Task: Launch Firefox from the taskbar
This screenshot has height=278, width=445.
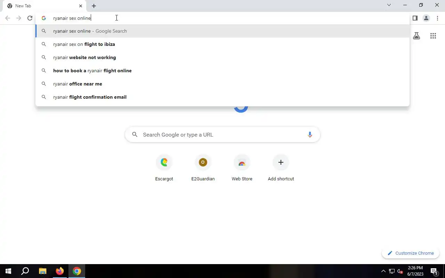Action: 60,271
